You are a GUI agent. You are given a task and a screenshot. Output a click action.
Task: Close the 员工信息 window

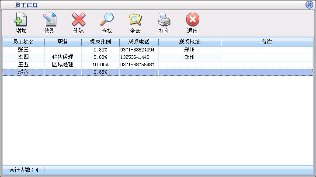pos(309,4)
